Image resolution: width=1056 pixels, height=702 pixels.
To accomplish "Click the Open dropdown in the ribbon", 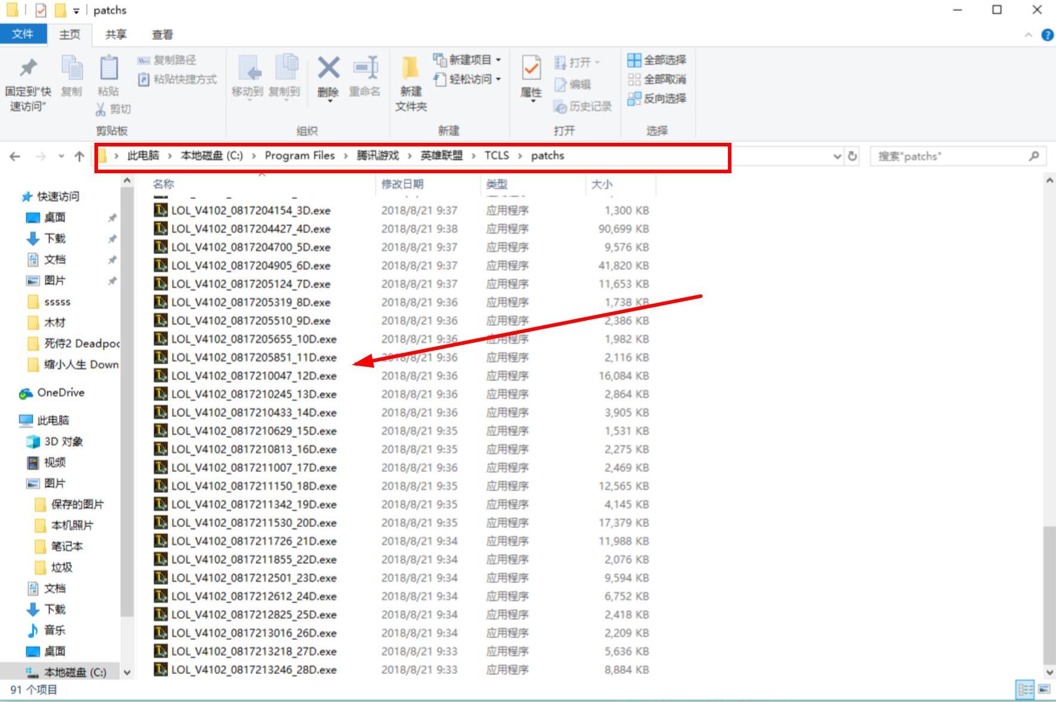I will (x=577, y=62).
